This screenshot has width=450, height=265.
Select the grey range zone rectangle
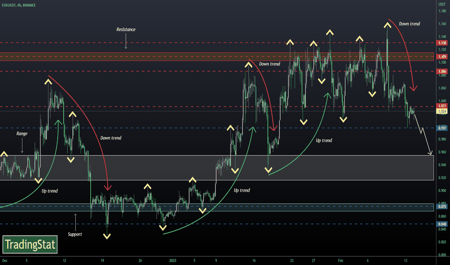tap(217, 168)
